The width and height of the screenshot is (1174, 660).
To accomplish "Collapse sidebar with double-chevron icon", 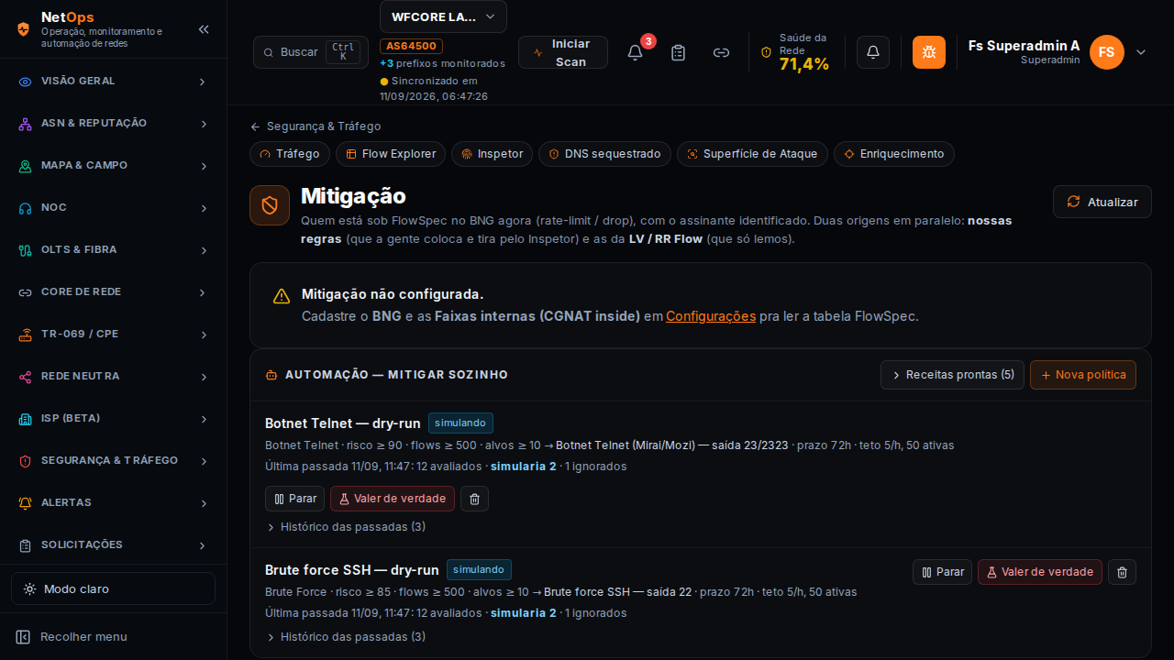I will pos(204,29).
